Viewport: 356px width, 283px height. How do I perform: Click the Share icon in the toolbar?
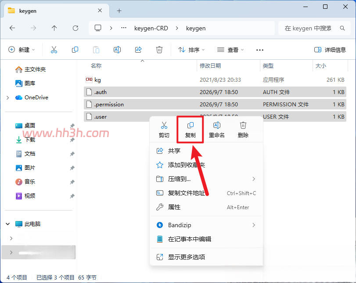(x=138, y=50)
